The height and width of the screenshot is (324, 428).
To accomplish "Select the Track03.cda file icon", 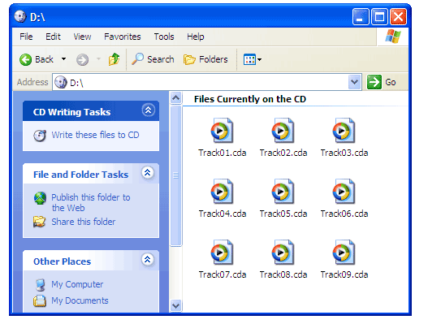I will pyautogui.click(x=344, y=131).
